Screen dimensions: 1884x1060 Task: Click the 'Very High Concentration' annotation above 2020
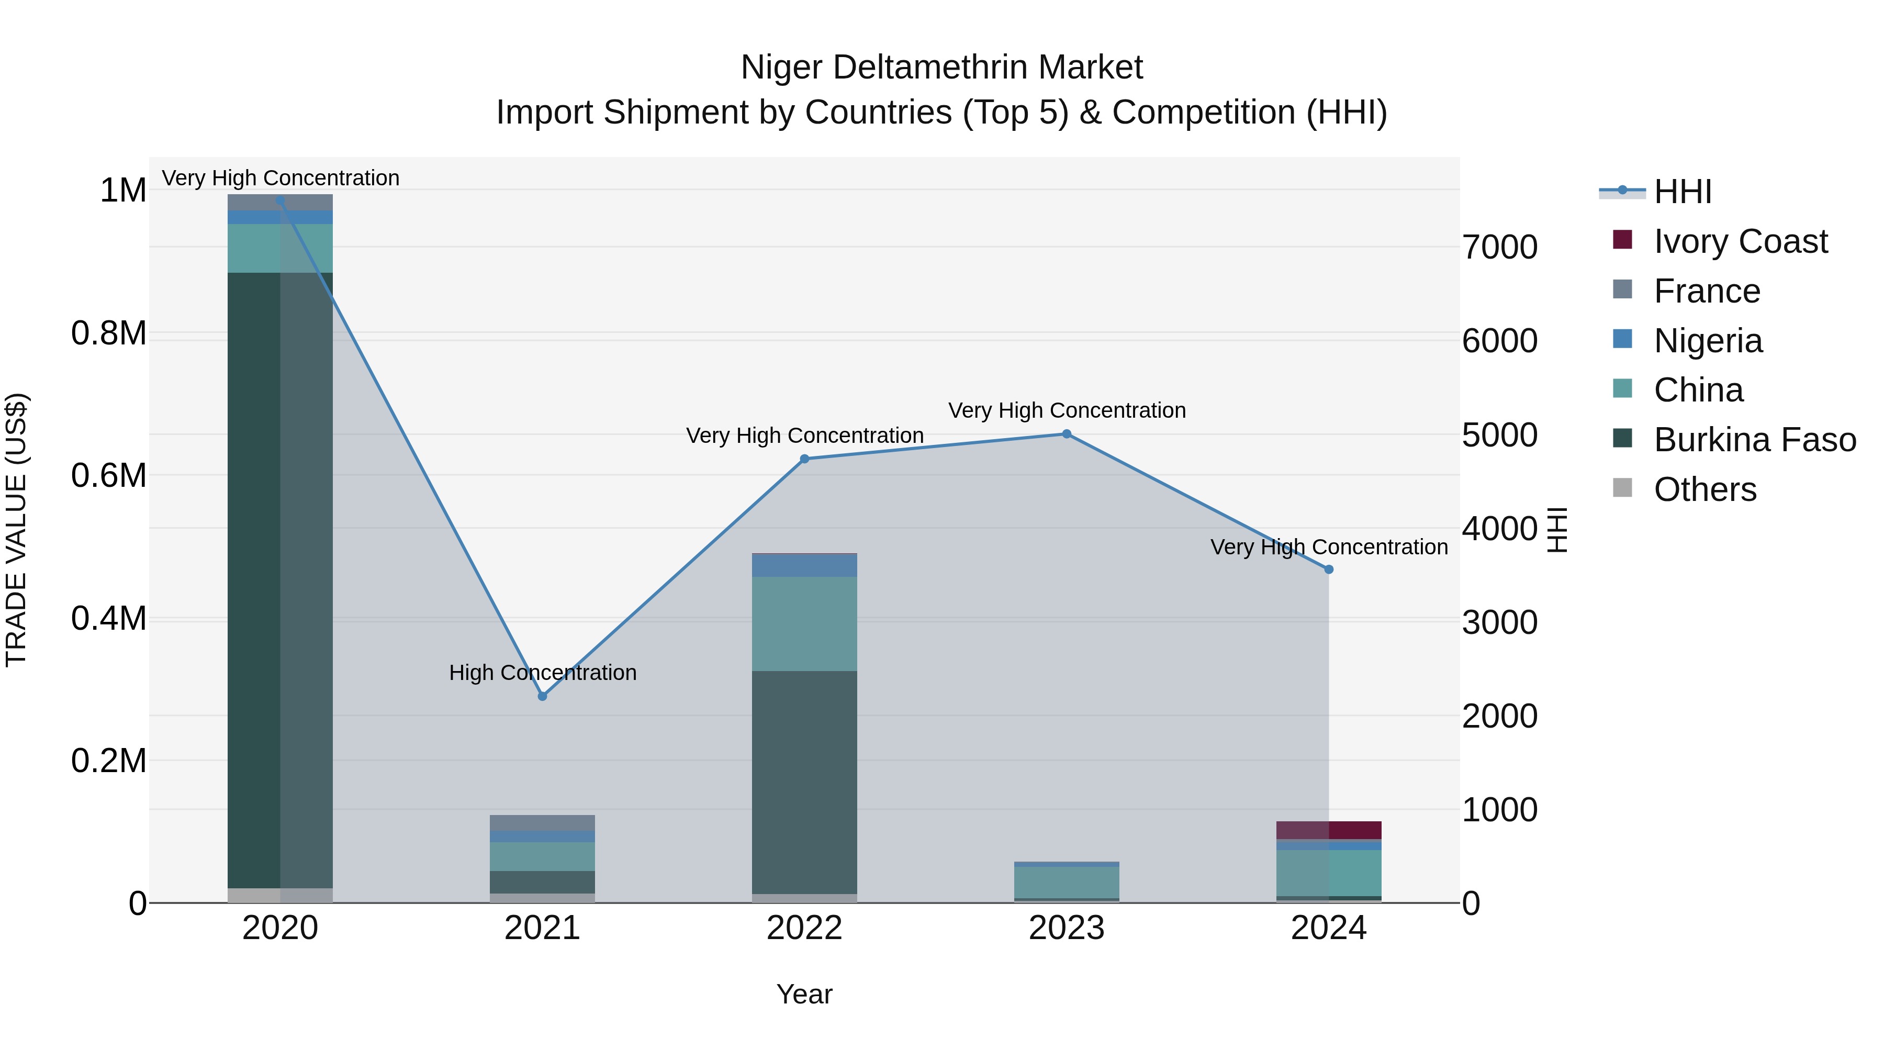(x=280, y=178)
